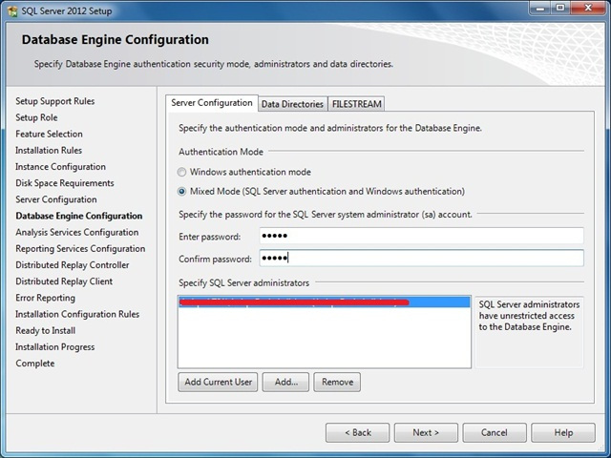Cancel the SQL Server setup
Screen dimensions: 611x458
pos(495,432)
